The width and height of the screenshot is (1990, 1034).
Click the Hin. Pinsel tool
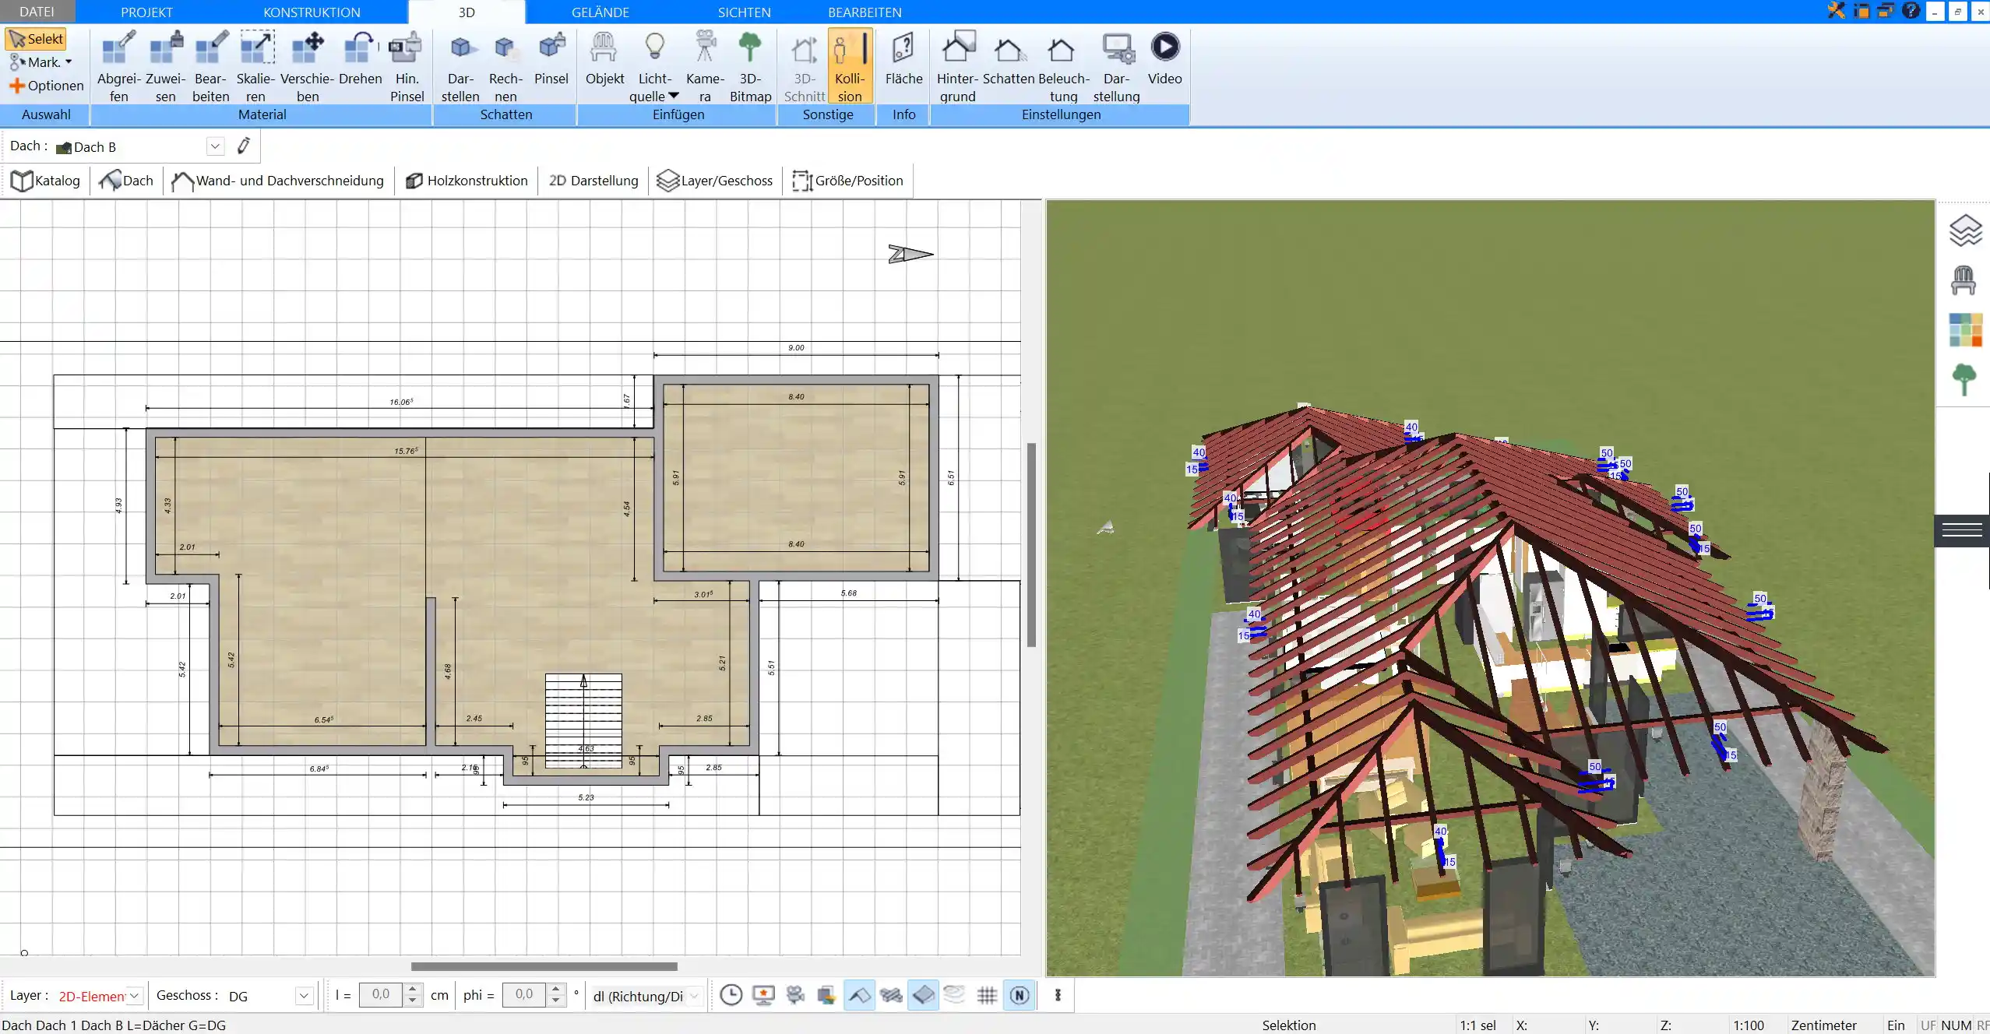407,67
